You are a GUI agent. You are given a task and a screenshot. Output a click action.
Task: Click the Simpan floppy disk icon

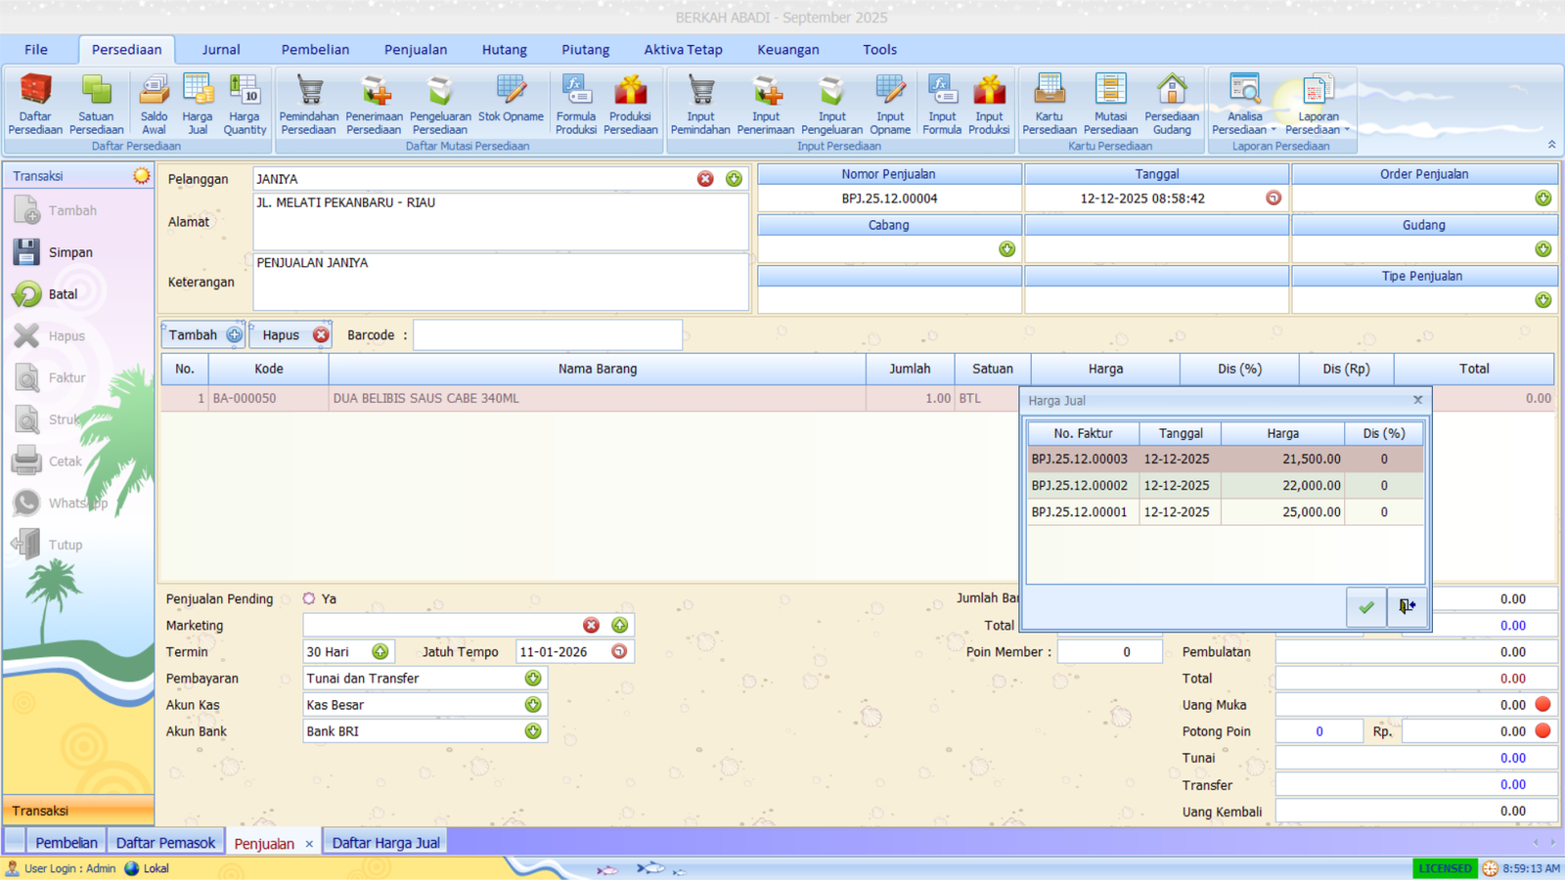(27, 252)
